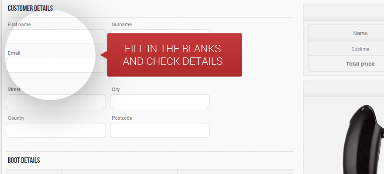The image size is (384, 174).
Task: Select the Name header in summary table
Action: [x=360, y=33]
